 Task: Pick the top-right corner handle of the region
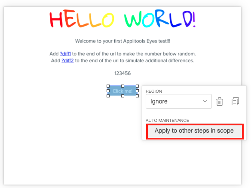point(138,86)
